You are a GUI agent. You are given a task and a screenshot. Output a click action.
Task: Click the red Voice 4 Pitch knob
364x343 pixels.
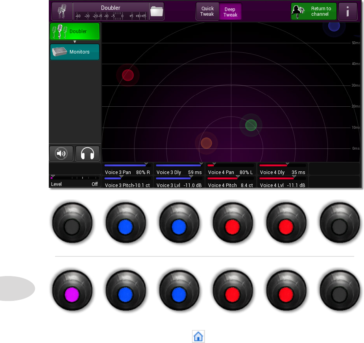(x=233, y=291)
